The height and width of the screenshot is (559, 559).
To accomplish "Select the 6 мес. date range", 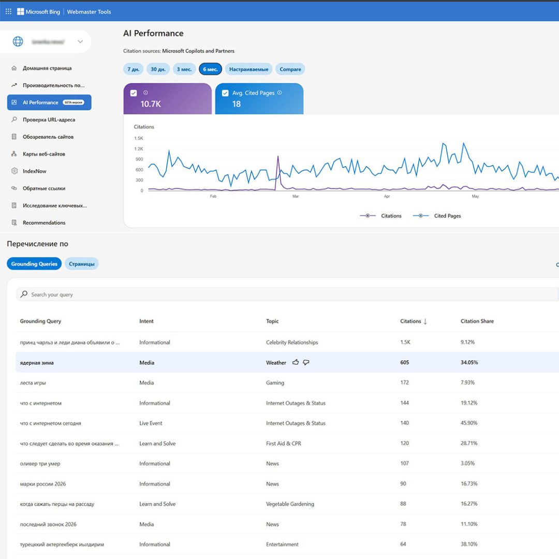I will pos(210,69).
